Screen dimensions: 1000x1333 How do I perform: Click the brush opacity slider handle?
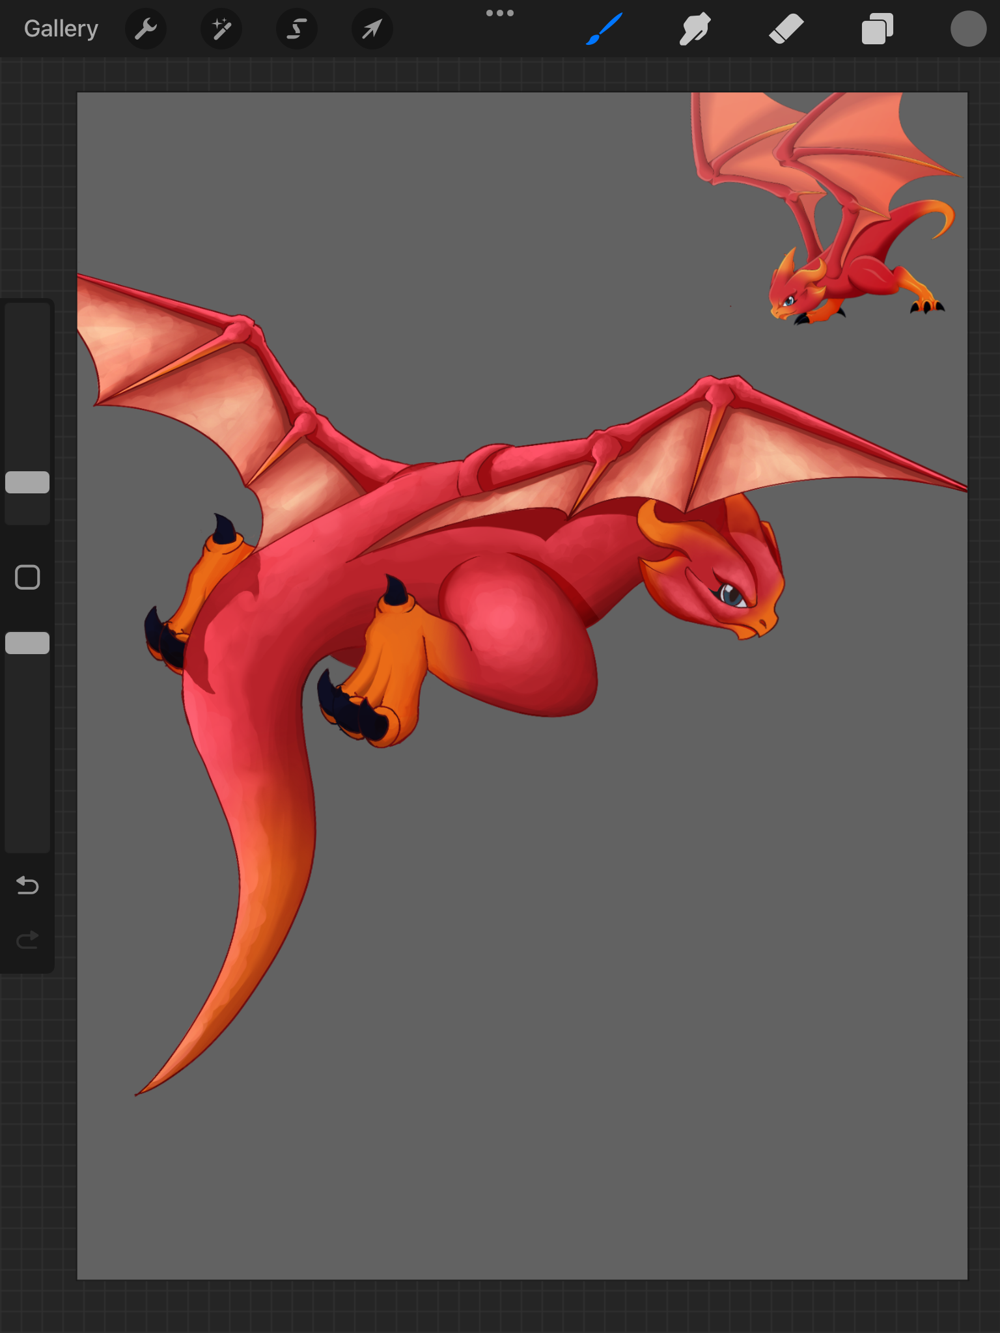coord(27,643)
